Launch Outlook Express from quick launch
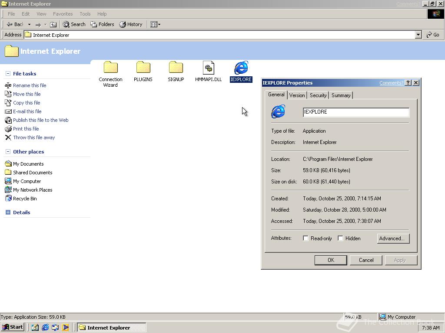 point(55,328)
